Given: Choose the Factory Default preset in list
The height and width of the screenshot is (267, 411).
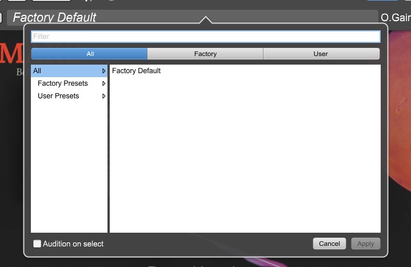Looking at the screenshot, I should (x=136, y=71).
